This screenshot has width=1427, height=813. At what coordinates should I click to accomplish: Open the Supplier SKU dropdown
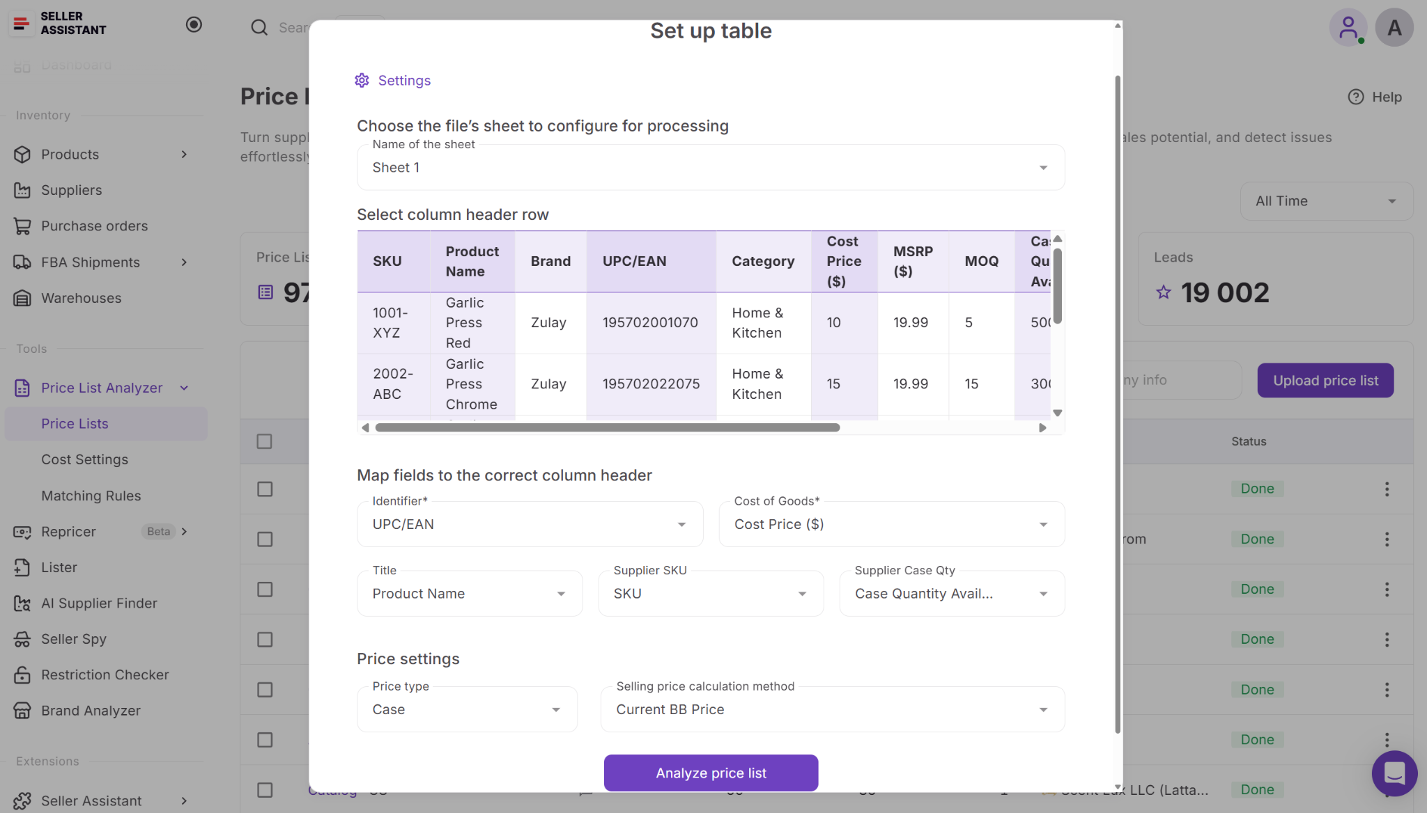click(711, 594)
